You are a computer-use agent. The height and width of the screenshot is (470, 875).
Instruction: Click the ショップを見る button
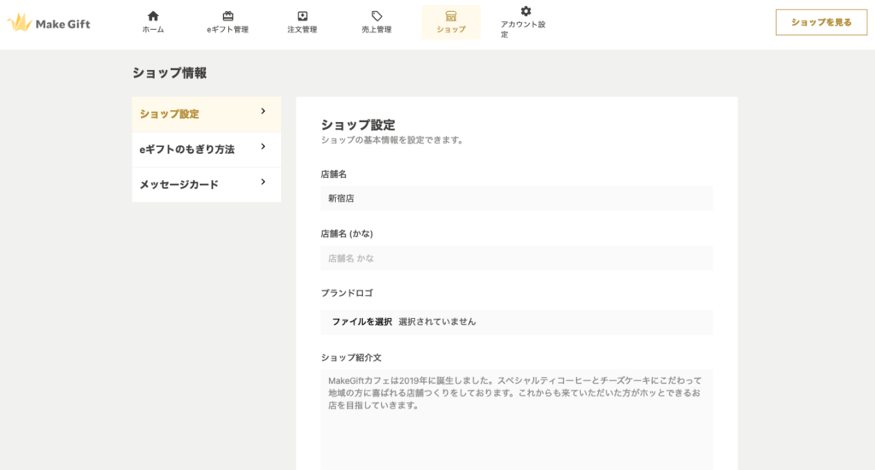point(821,22)
